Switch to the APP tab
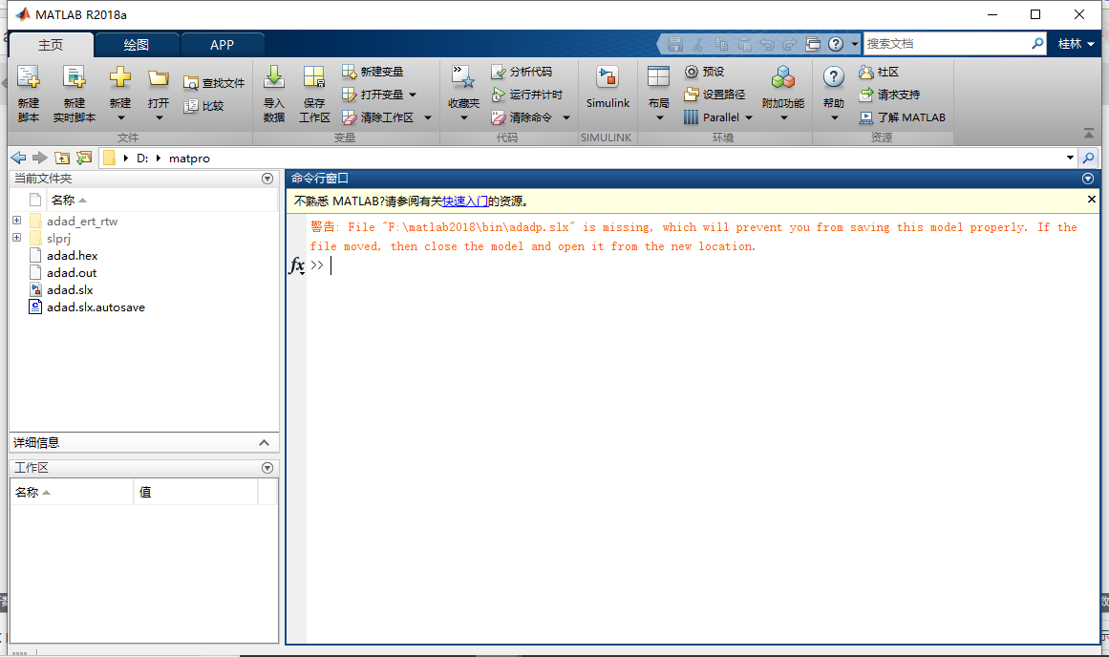This screenshot has width=1109, height=657. coord(222,45)
